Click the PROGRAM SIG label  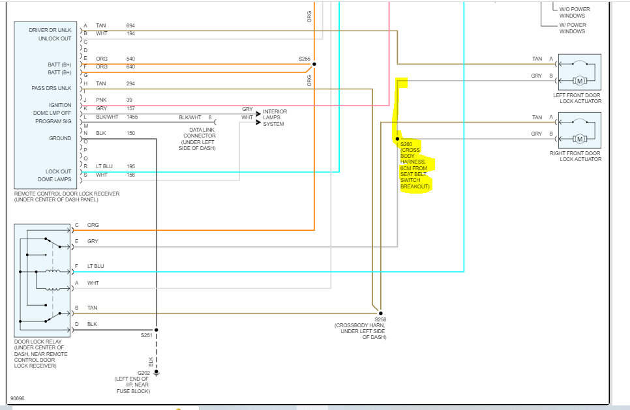(53, 121)
